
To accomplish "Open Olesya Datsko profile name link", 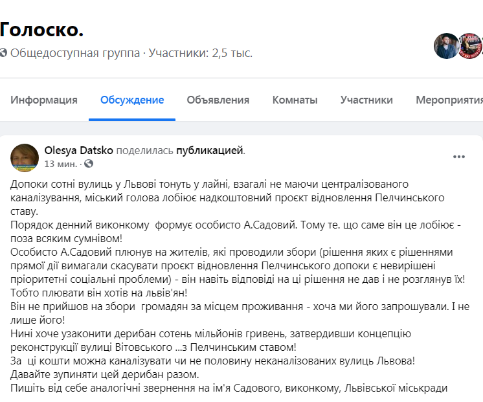I will [78, 150].
